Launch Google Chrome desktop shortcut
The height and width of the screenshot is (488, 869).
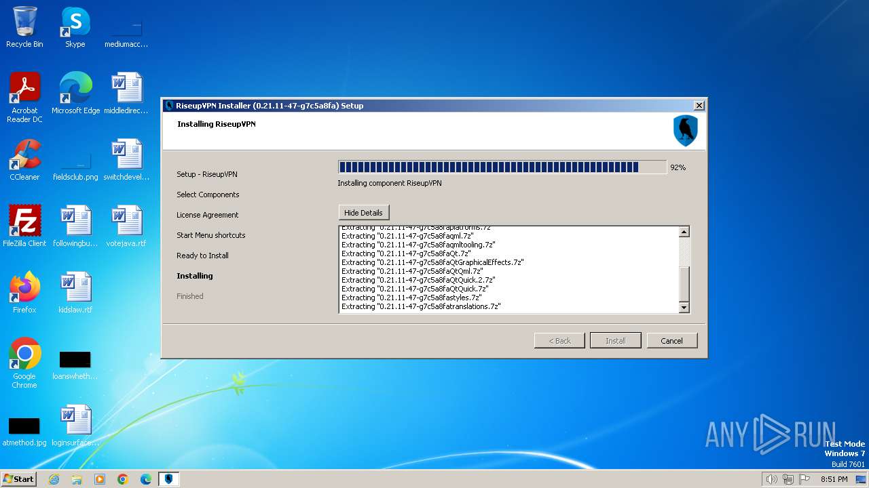(24, 363)
